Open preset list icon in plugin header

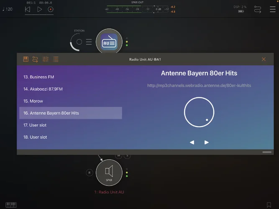[56, 59]
